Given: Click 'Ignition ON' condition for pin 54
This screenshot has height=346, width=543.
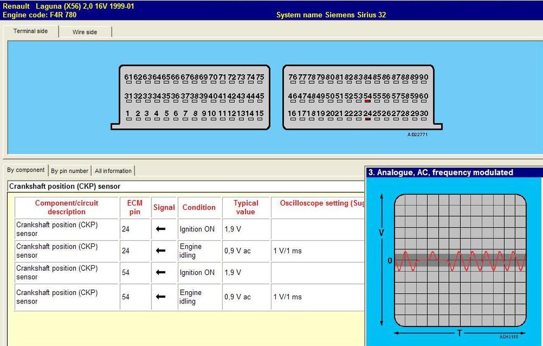Looking at the screenshot, I should point(197,272).
